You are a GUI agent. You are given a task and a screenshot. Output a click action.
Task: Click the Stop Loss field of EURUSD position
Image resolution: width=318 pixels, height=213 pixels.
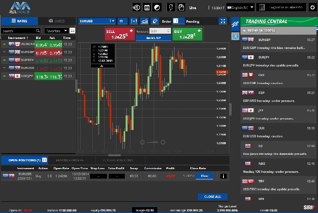(99, 176)
